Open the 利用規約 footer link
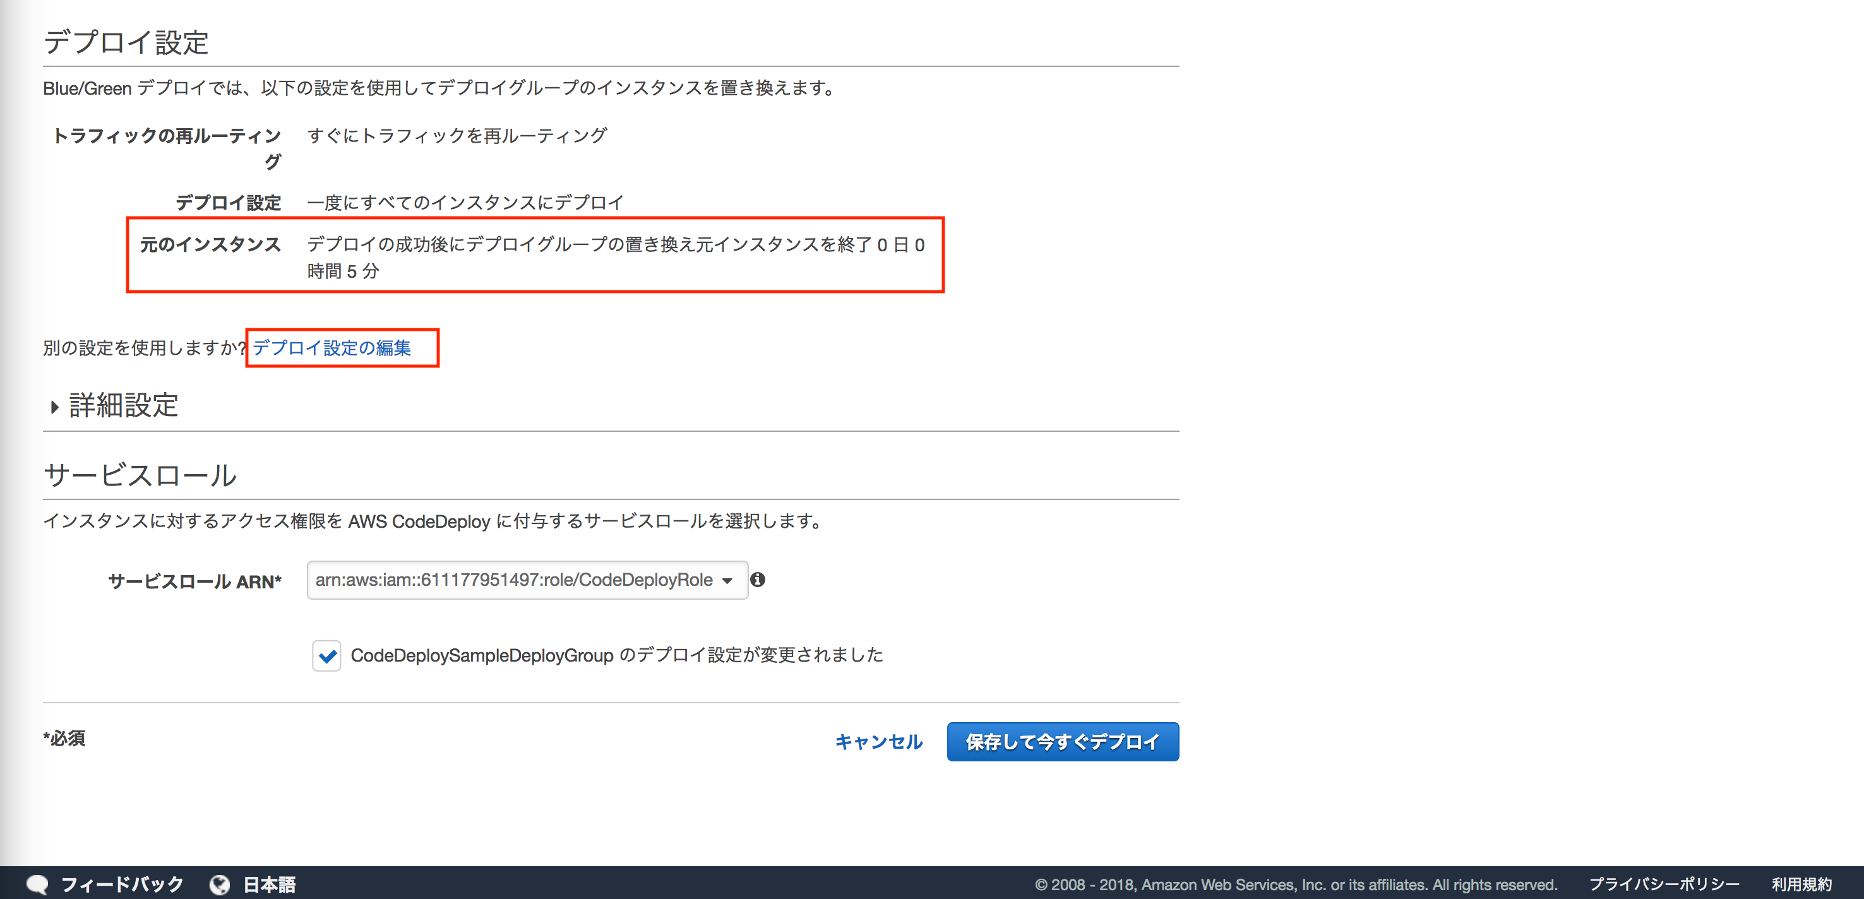The height and width of the screenshot is (899, 1864). (x=1801, y=884)
